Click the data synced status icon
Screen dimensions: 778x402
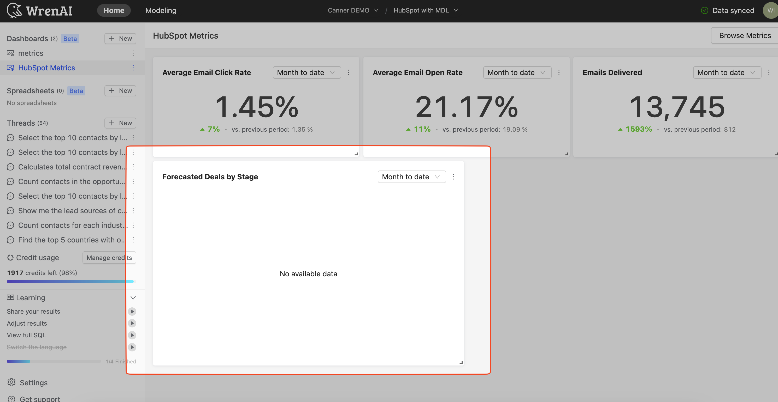click(x=704, y=10)
